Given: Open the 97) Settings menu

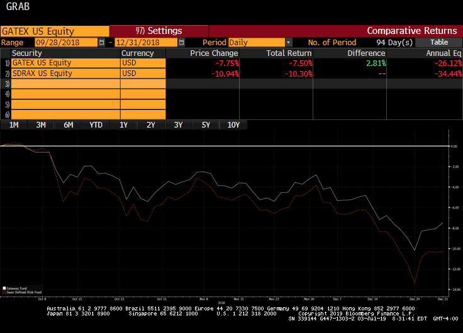Looking at the screenshot, I should click(x=159, y=31).
